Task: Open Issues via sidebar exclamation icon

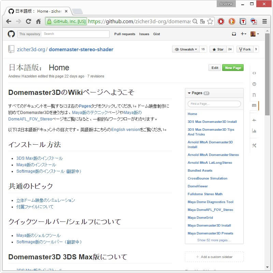Action: (x=254, y=84)
